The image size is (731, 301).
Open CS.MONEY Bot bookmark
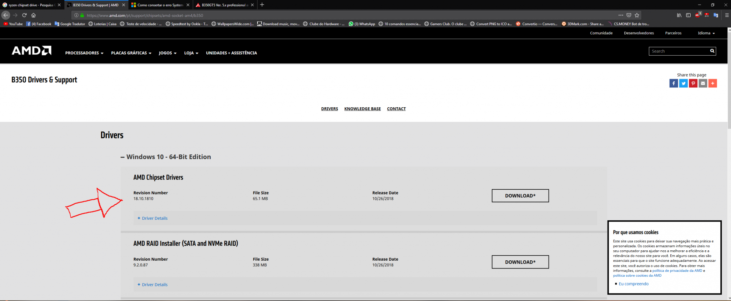click(x=629, y=24)
